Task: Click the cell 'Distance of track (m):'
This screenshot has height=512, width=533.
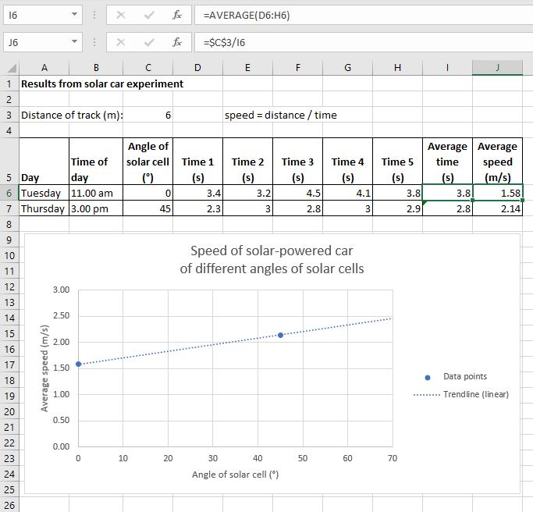Action: tap(72, 115)
